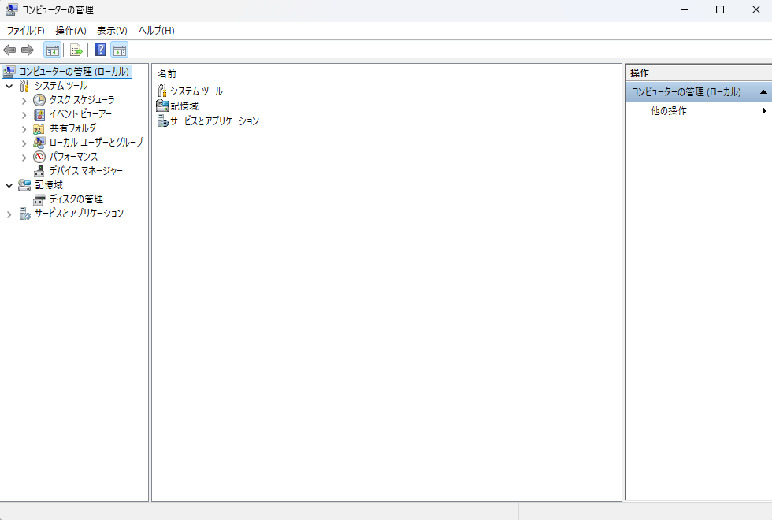The width and height of the screenshot is (772, 520).
Task: Open the 操作(A) menu
Action: click(x=71, y=31)
